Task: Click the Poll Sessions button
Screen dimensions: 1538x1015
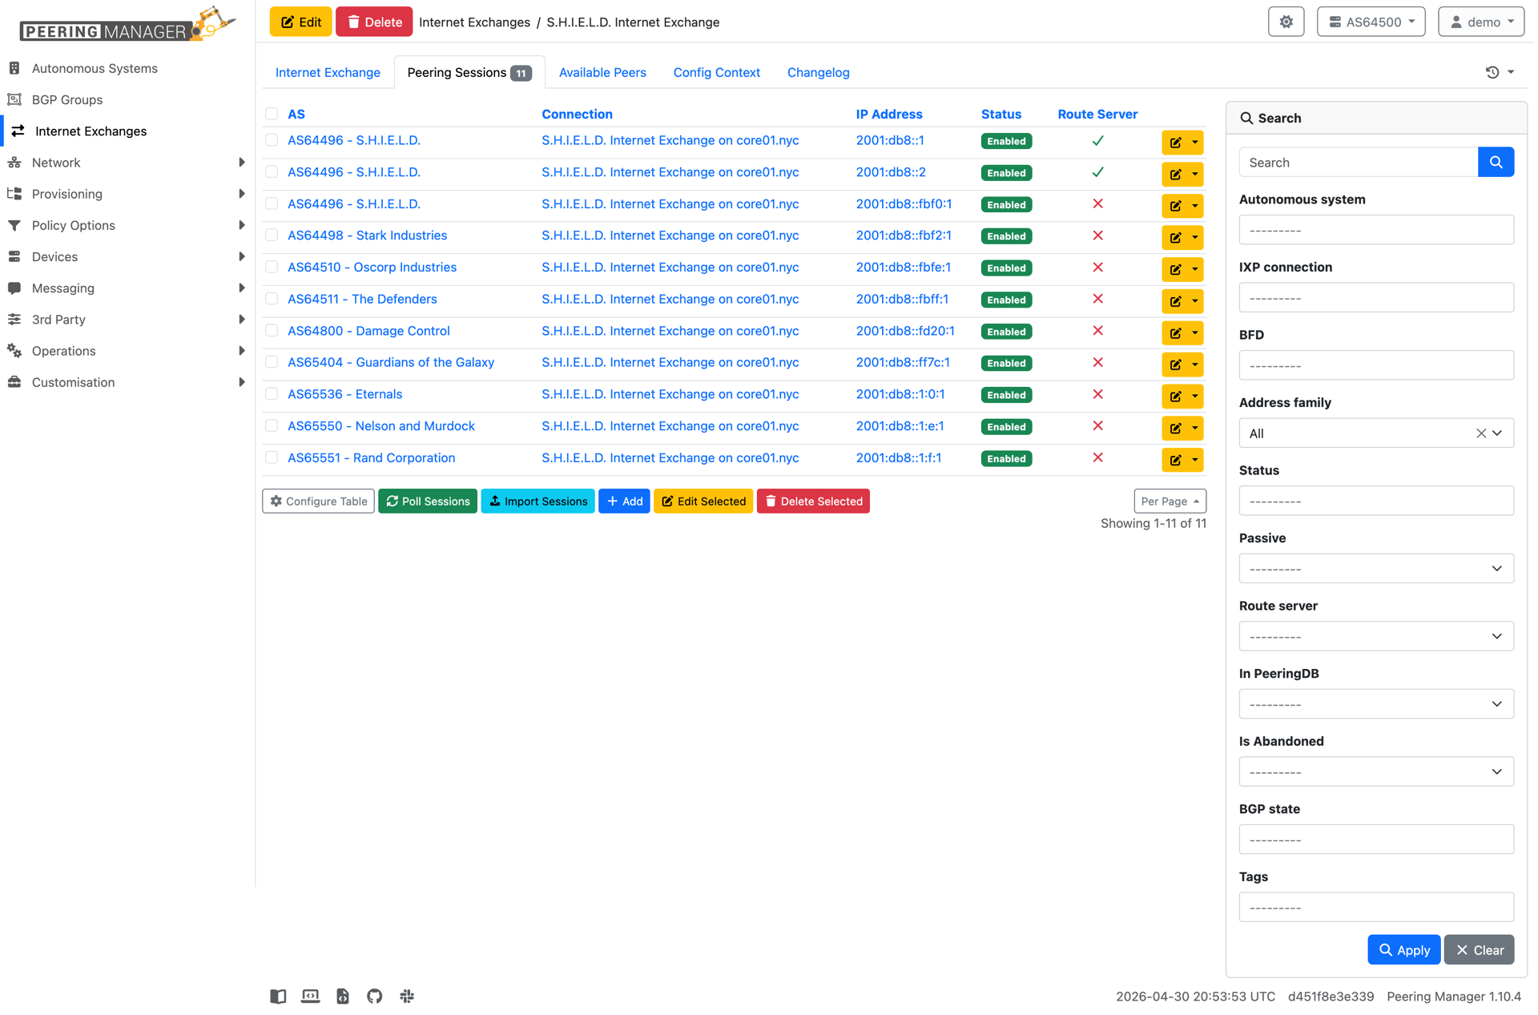Action: pyautogui.click(x=428, y=501)
